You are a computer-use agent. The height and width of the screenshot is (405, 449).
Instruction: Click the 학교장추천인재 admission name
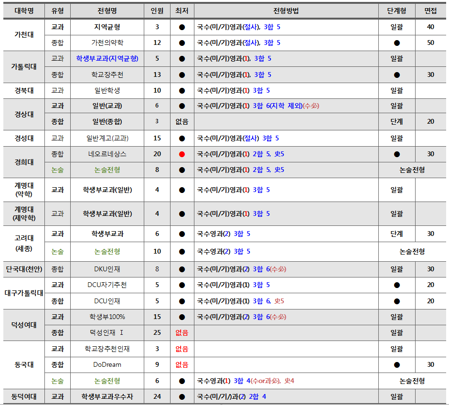point(107,349)
